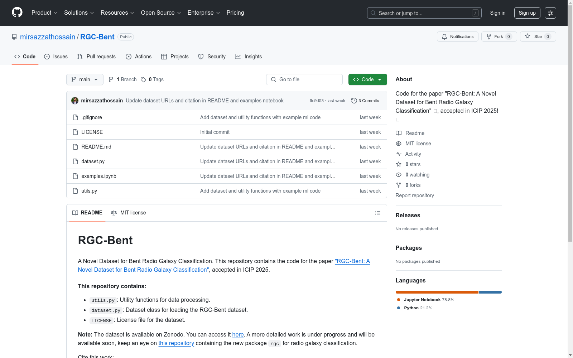The height and width of the screenshot is (358, 573).
Task: Open the Zenodo dataset 'here' link
Action: [x=238, y=334]
